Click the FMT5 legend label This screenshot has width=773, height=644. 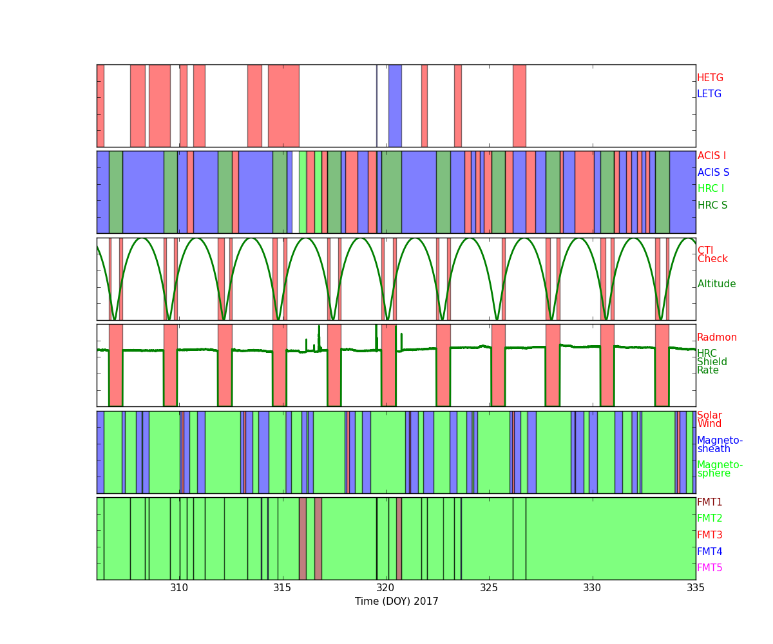point(709,568)
